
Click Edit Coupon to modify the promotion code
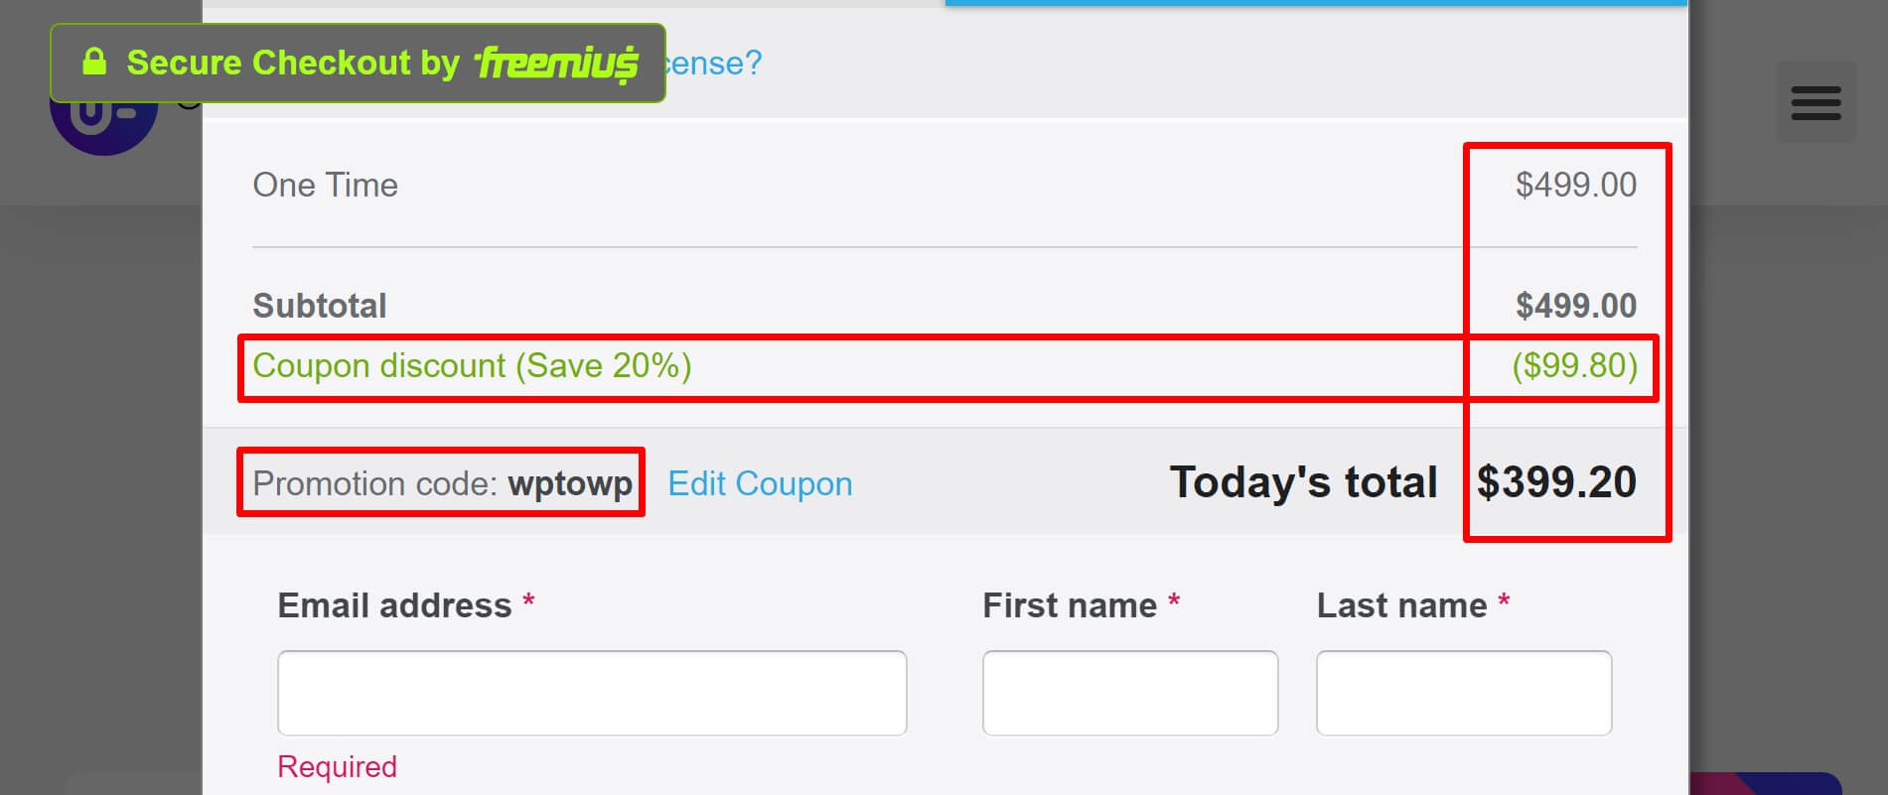760,483
